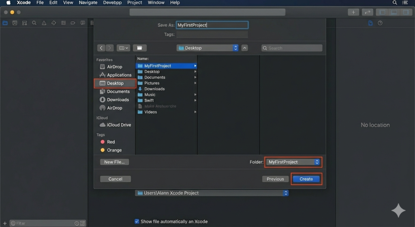Open the Desktop location popup menu
The image size is (415, 227).
click(x=207, y=48)
